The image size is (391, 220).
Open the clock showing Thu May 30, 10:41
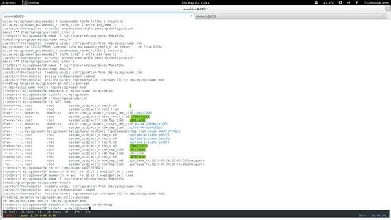click(x=195, y=2)
